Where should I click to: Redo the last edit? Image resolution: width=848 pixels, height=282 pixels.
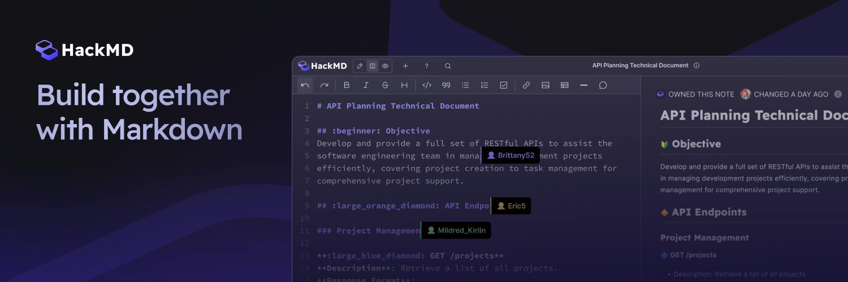pyautogui.click(x=325, y=85)
